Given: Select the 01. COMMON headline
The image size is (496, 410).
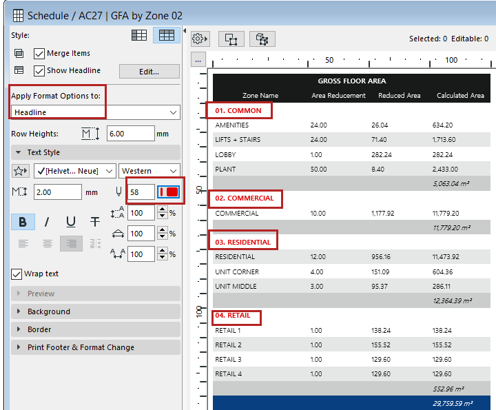Looking at the screenshot, I should (x=238, y=110).
